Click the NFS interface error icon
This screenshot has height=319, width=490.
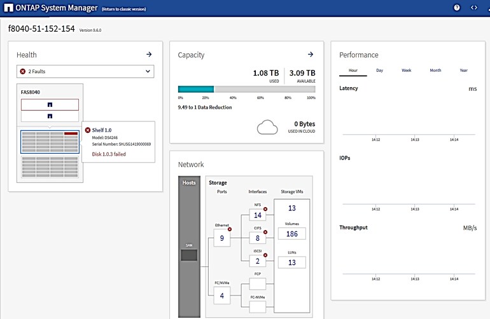coord(265,208)
